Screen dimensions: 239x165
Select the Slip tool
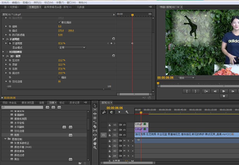[95, 130]
